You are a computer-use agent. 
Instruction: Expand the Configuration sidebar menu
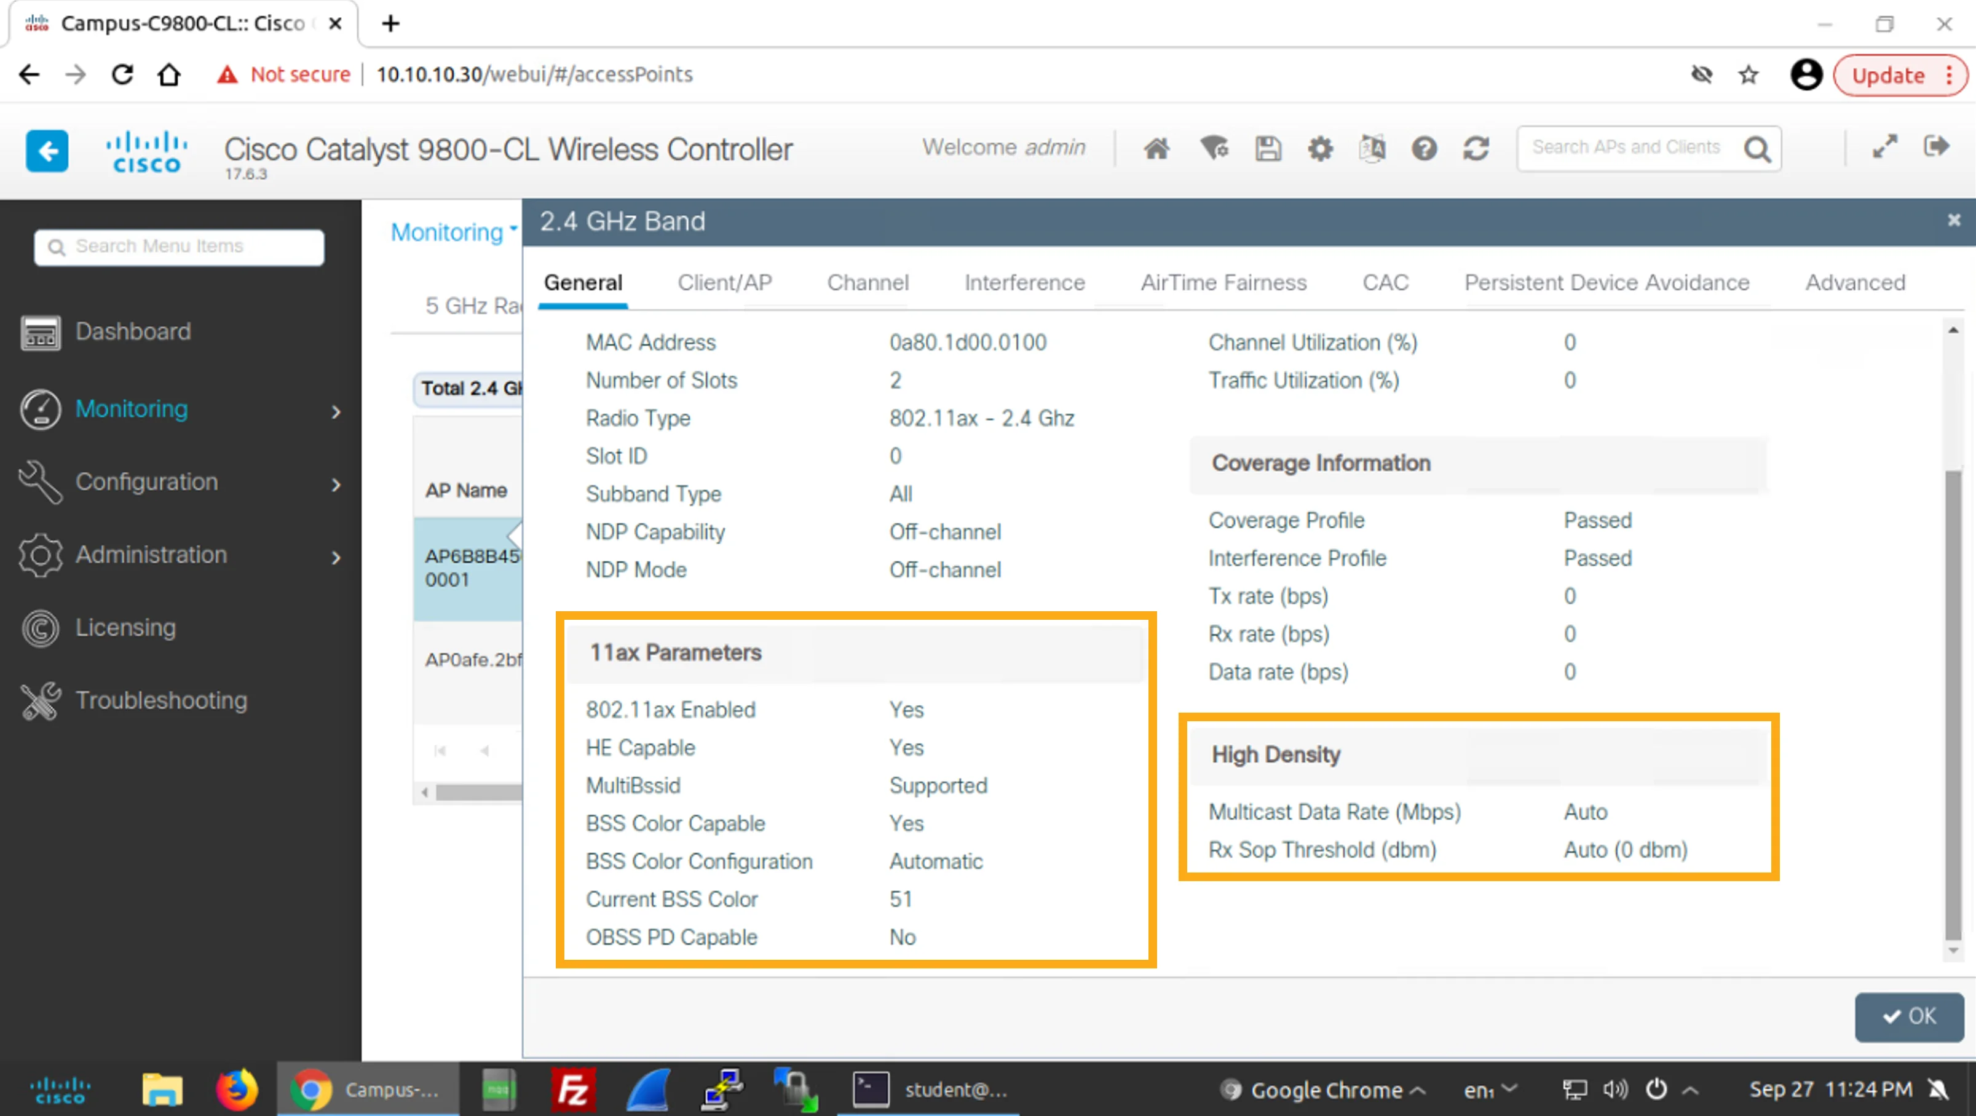[181, 481]
